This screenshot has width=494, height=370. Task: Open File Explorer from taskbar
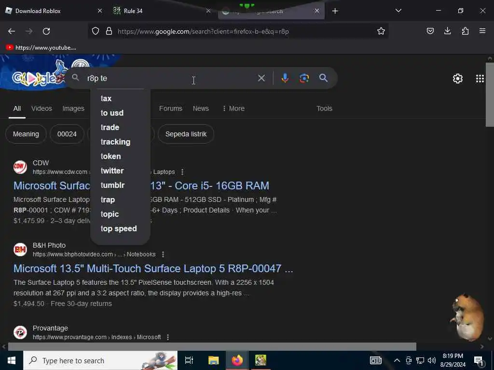tap(214, 360)
